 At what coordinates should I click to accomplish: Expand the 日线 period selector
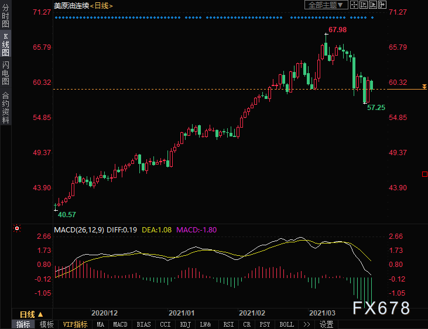click(32, 314)
